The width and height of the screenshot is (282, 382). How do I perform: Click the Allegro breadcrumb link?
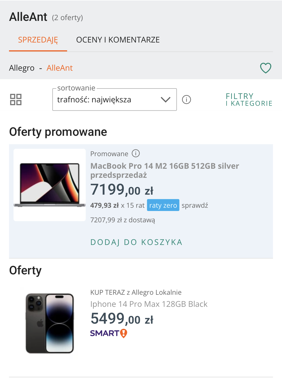(22, 68)
